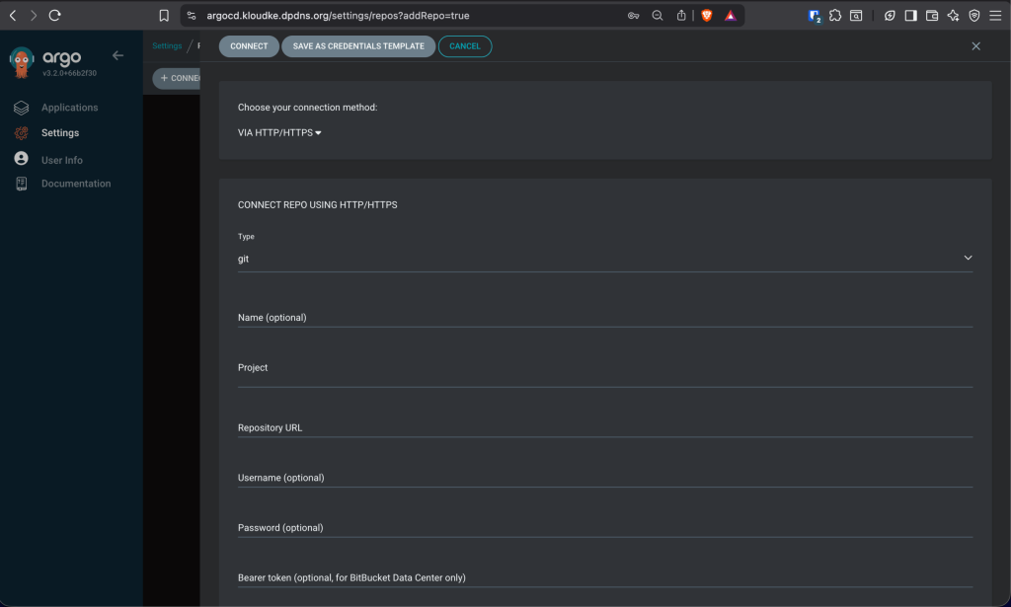Expand the connection method selector VIA HTTP/HTTPS
Screen dimensions: 1011x607
tap(277, 131)
